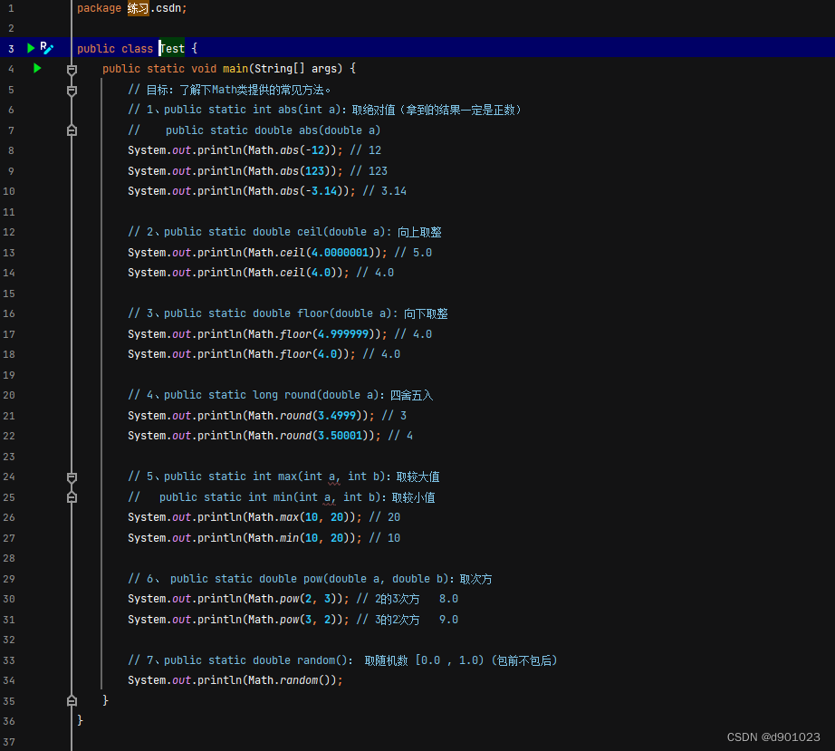
Task: Collapse the comment block fold at line 5
Action: point(72,91)
